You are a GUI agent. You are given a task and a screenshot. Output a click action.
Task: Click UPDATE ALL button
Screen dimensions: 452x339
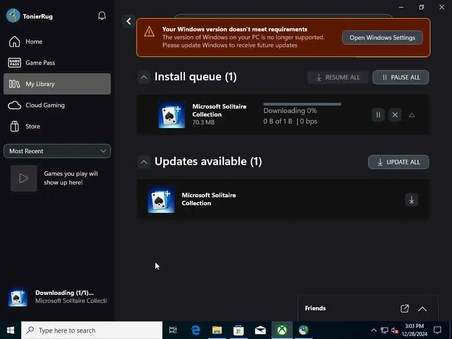click(x=399, y=162)
